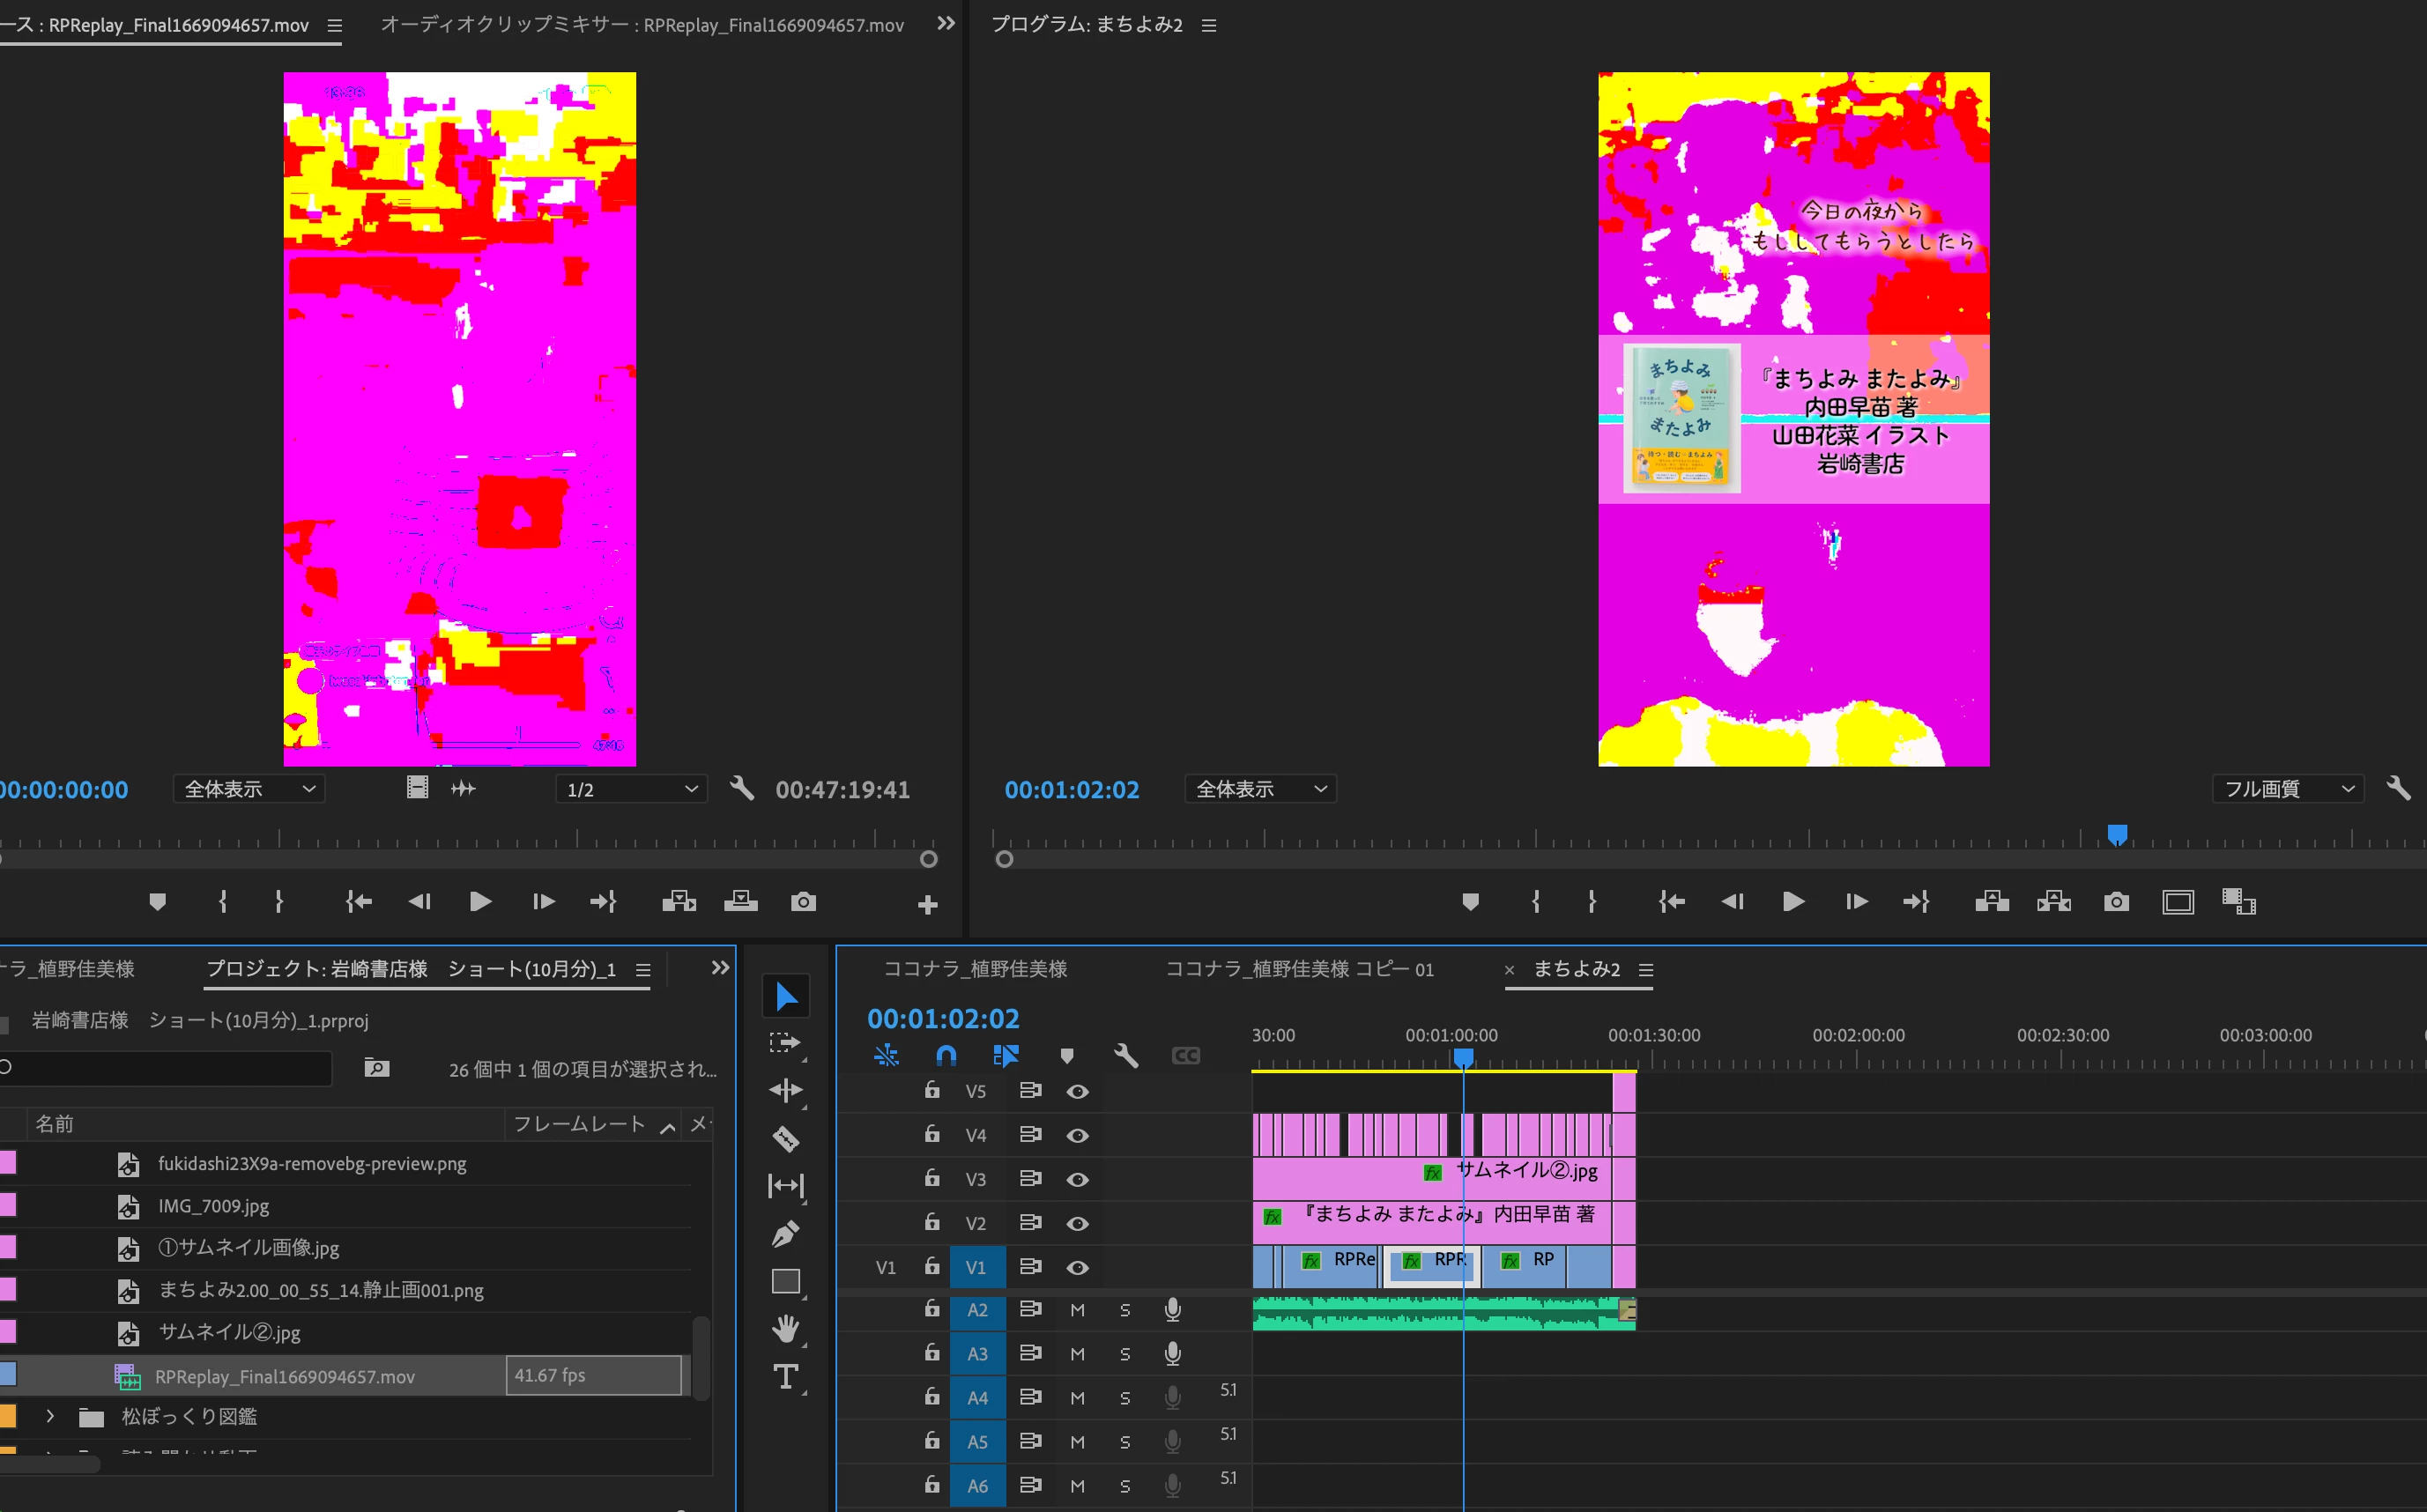Toggle Linked Selection in the timeline
The width and height of the screenshot is (2427, 1512).
(x=1006, y=1055)
